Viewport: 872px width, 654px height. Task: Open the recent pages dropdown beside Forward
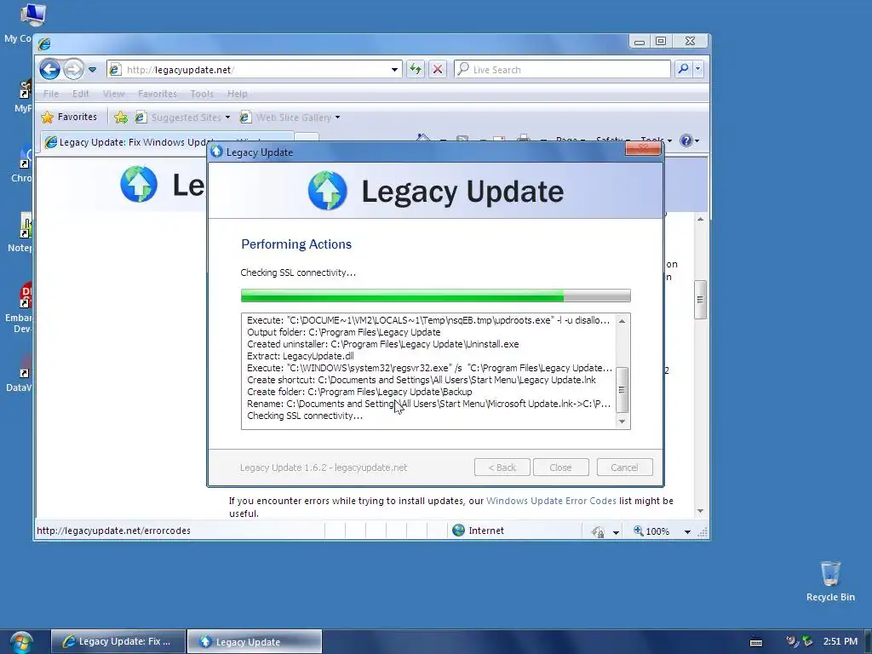pyautogui.click(x=92, y=70)
